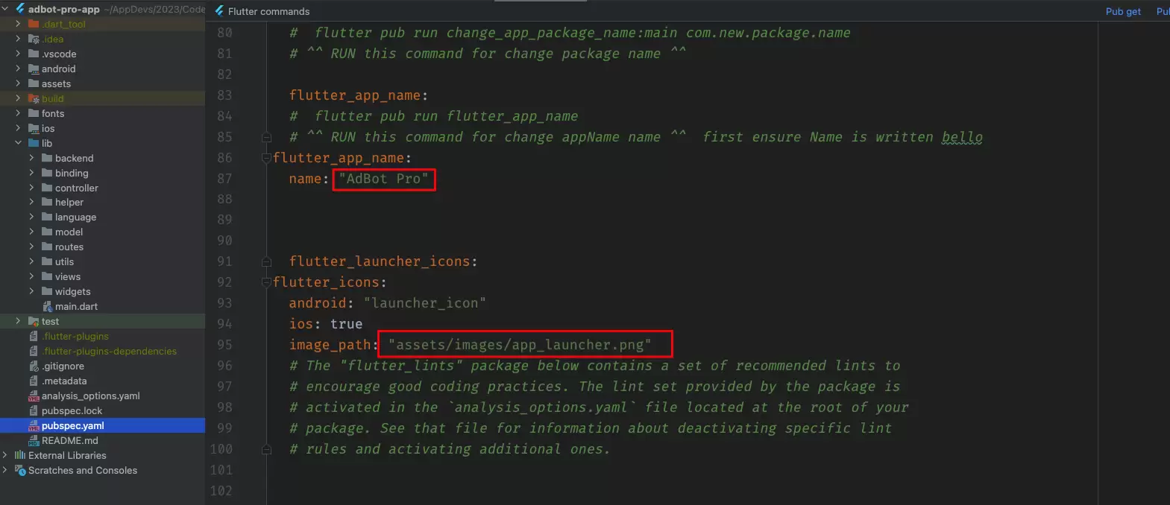Click the "launcher_icon" android value
This screenshot has width=1170, height=505.
coord(424,303)
